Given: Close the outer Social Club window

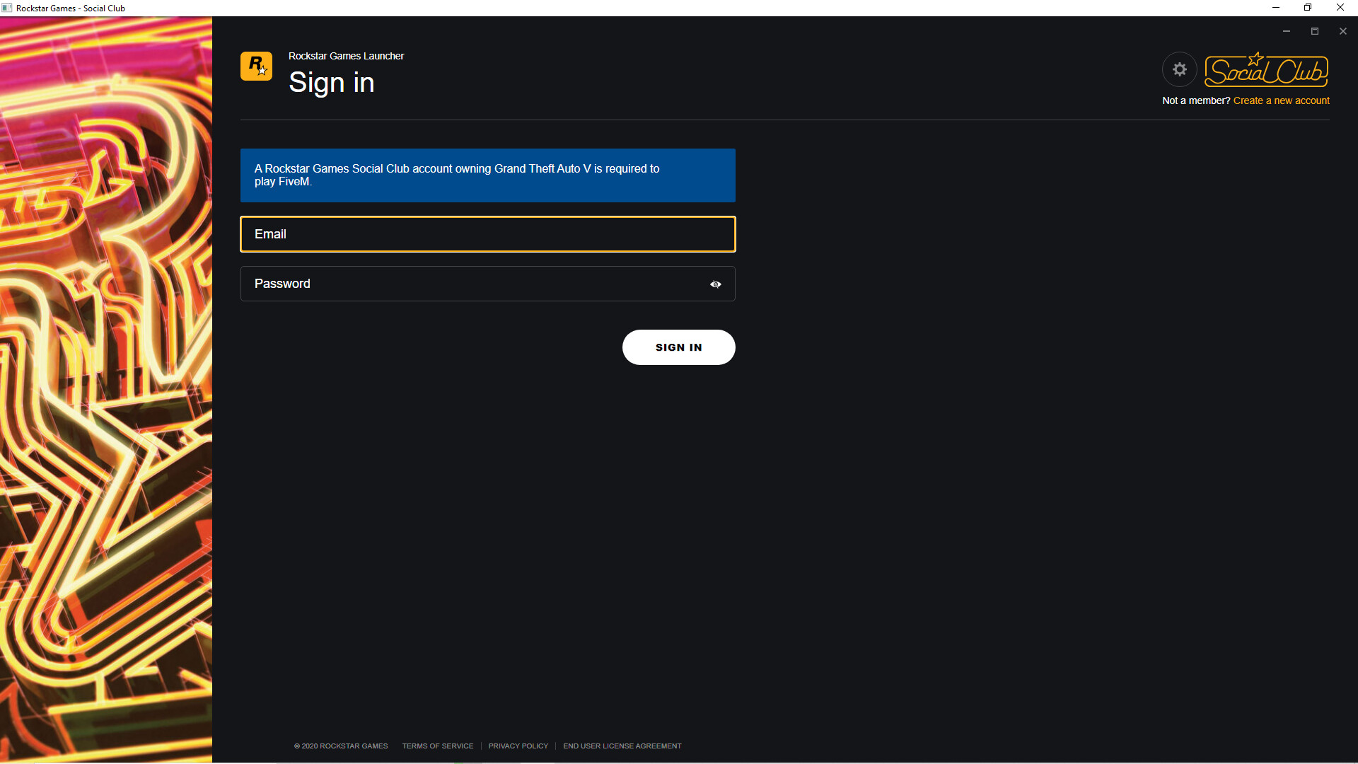Looking at the screenshot, I should point(1340,8).
